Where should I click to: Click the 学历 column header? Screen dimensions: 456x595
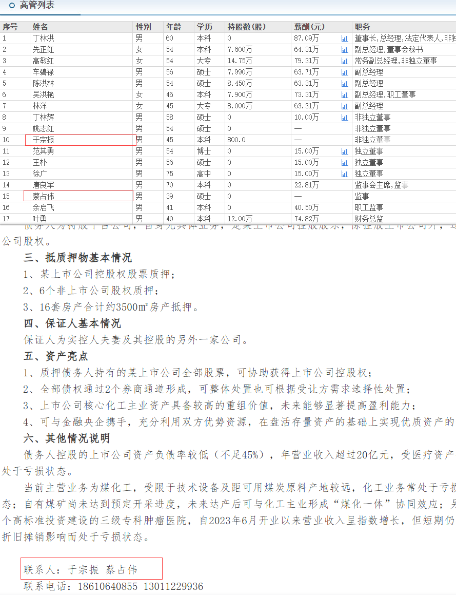(x=204, y=27)
